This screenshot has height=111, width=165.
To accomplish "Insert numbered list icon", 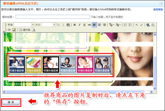I will [x=125, y=25].
